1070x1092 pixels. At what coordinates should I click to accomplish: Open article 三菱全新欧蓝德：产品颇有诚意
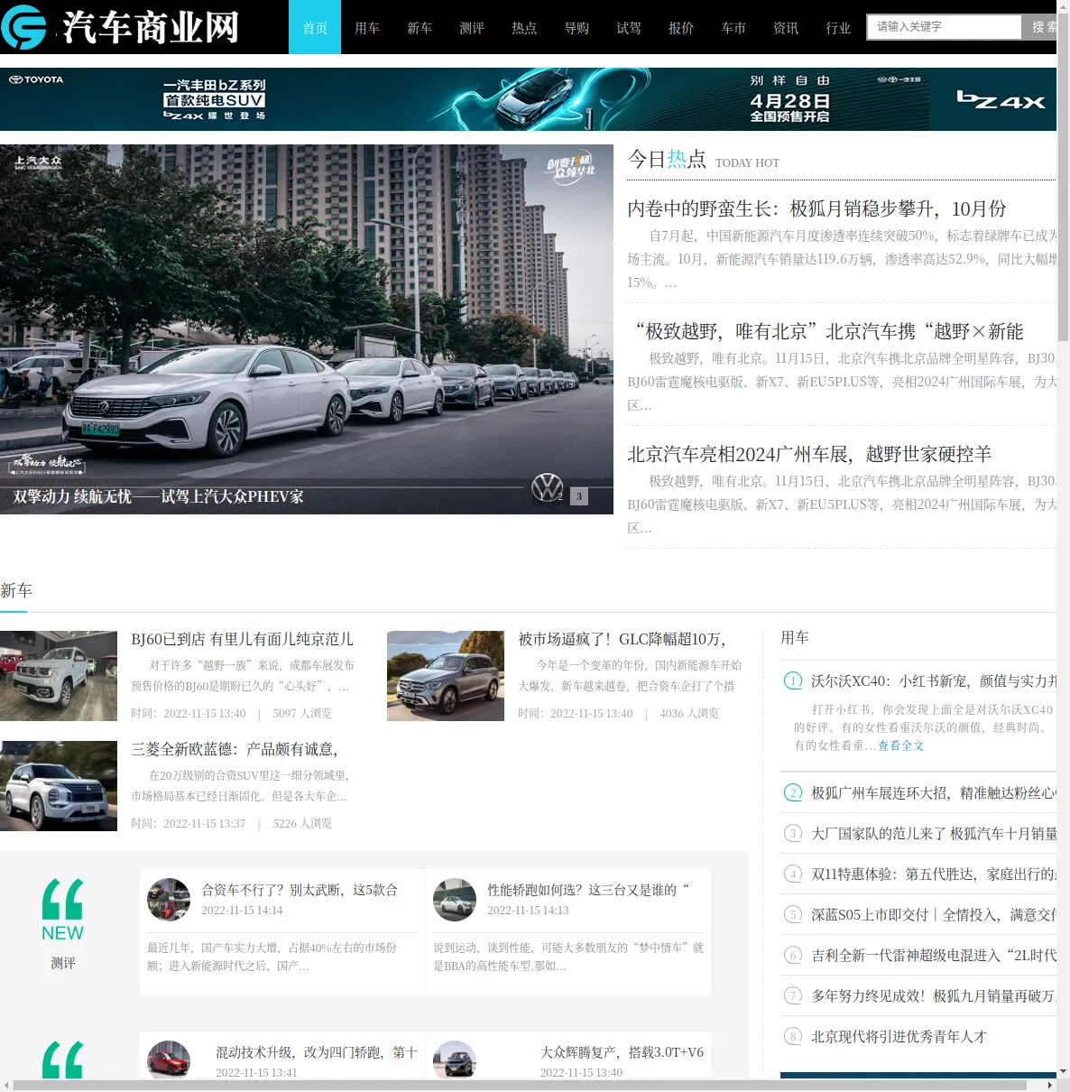pos(235,749)
